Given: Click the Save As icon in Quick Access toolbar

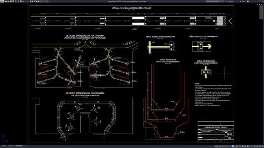Looking at the screenshot, I should 13,1.
